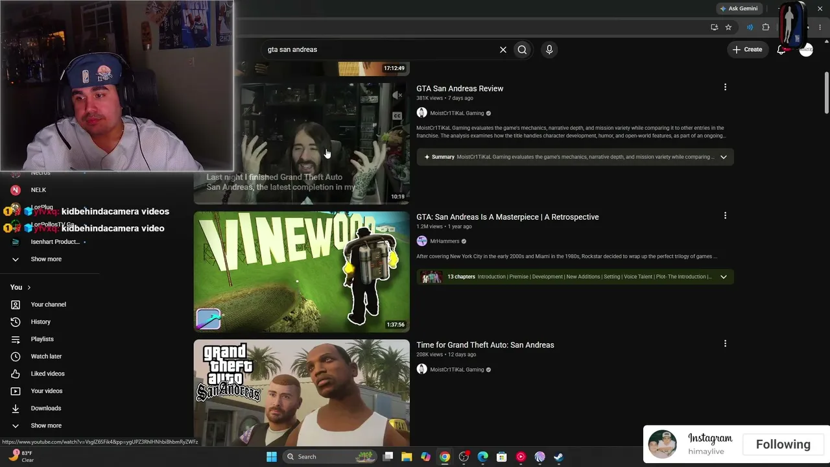Open the You section chevron
This screenshot has width=830, height=467.
[x=29, y=287]
